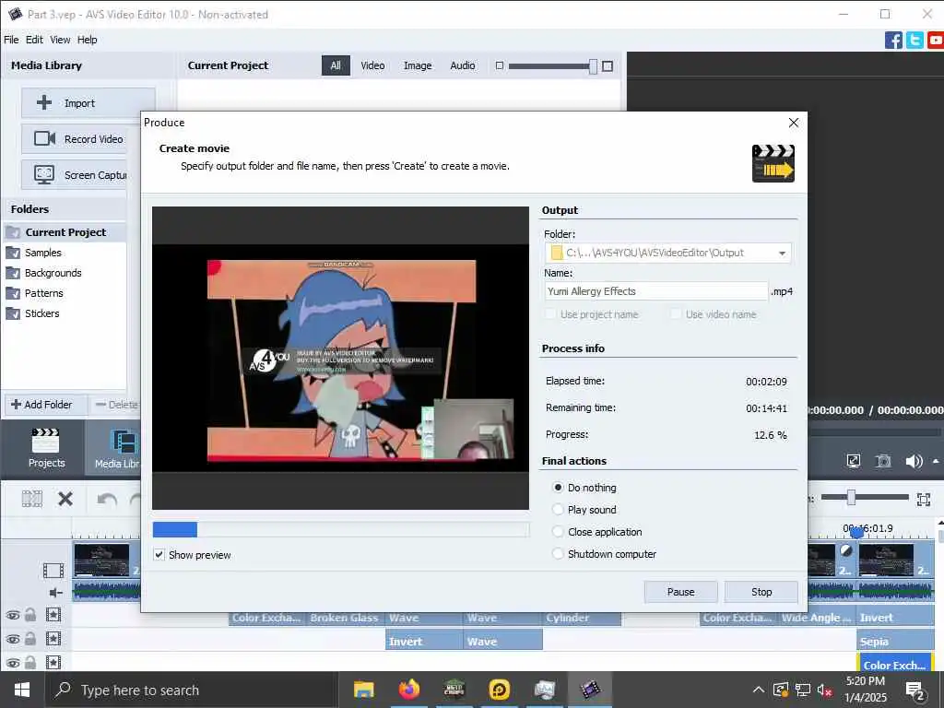The width and height of the screenshot is (944, 708).
Task: Open File Explorer from the taskbar
Action: pyautogui.click(x=363, y=690)
